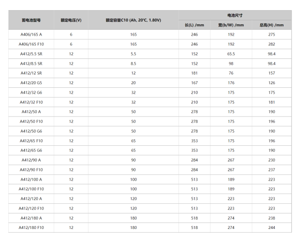The height and width of the screenshot is (242, 305).
Task: Select the 总高(H) /mm subheader
Action: (x=271, y=25)
